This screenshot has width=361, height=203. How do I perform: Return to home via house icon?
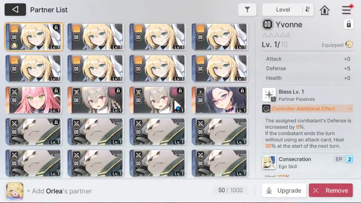(x=325, y=10)
